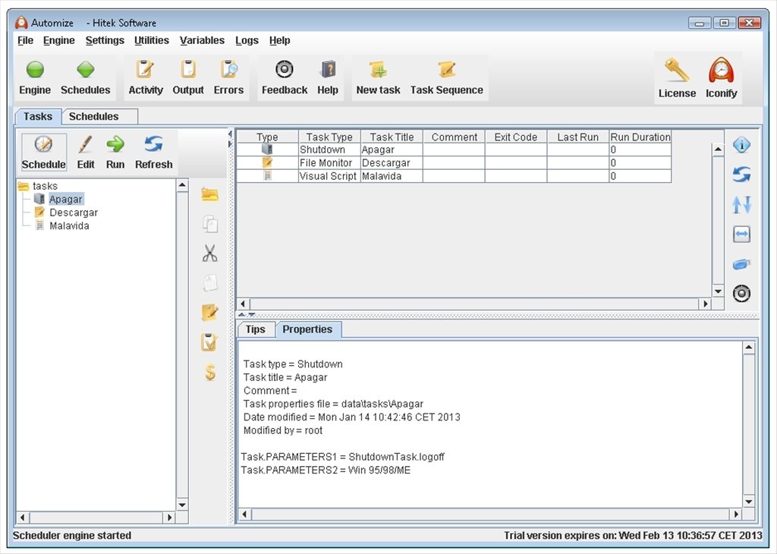Select Malavida task in tree
The image size is (777, 554).
(x=69, y=226)
